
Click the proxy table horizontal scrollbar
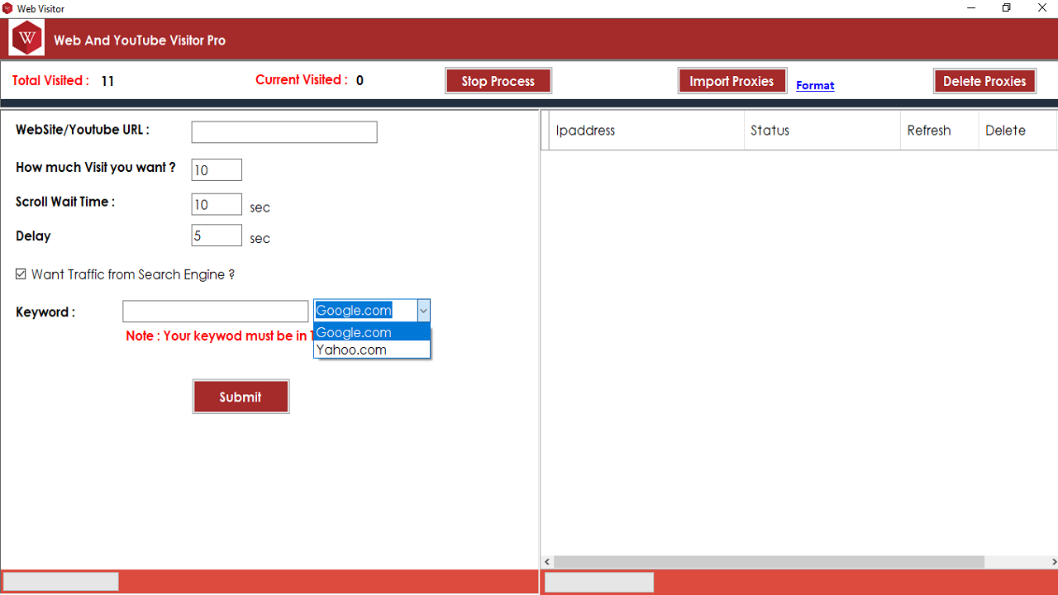point(769,562)
